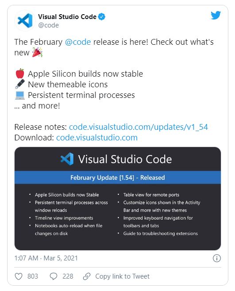Click the party popper emoji
The width and height of the screenshot is (235, 291).
coord(37,52)
